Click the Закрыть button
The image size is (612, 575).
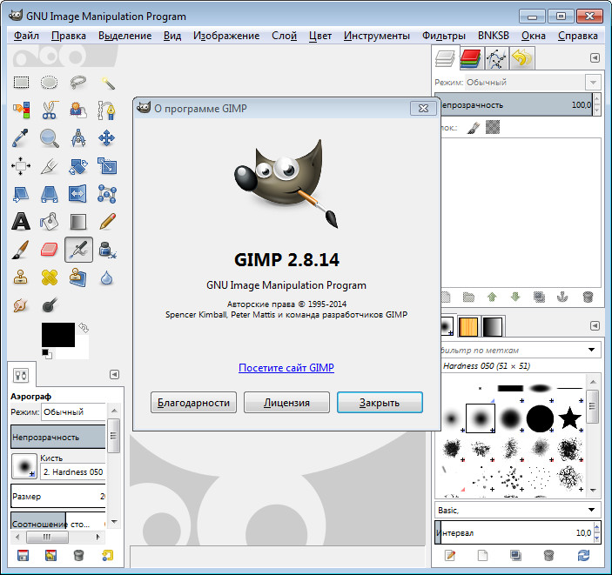pyautogui.click(x=380, y=402)
